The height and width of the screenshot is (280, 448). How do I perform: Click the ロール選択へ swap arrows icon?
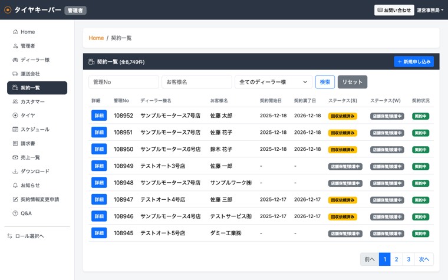click(9, 236)
